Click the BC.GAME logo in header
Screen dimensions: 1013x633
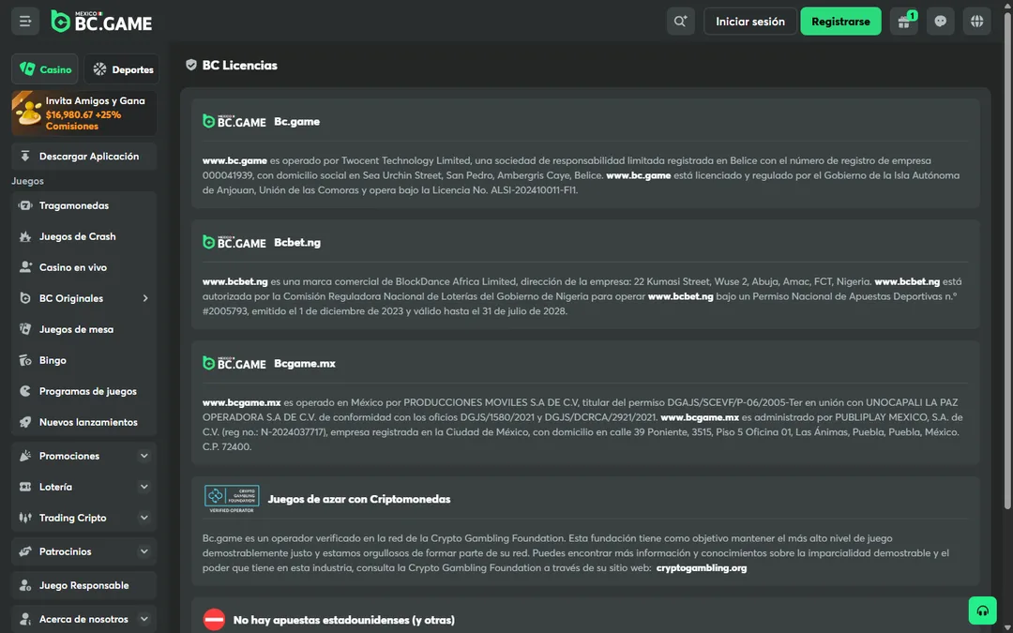coord(101,22)
